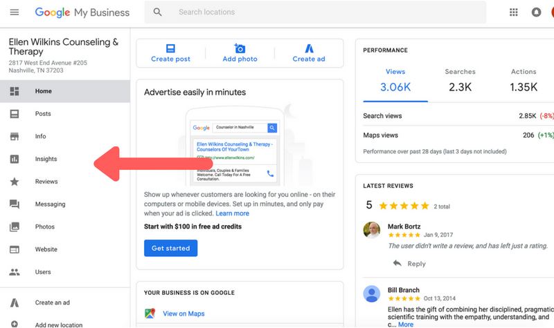Open the Users menu item

tap(65, 271)
